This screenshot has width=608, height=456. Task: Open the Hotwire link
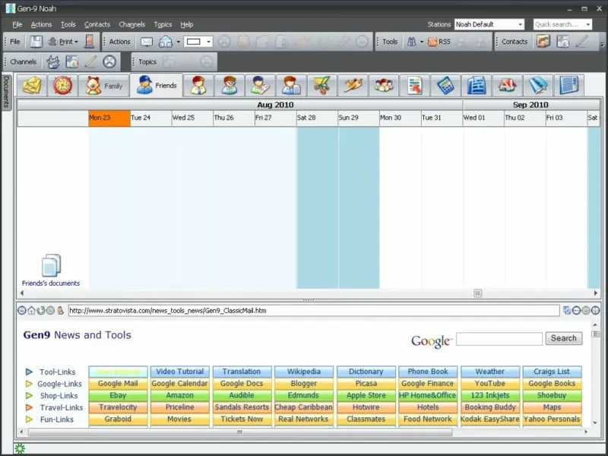366,407
